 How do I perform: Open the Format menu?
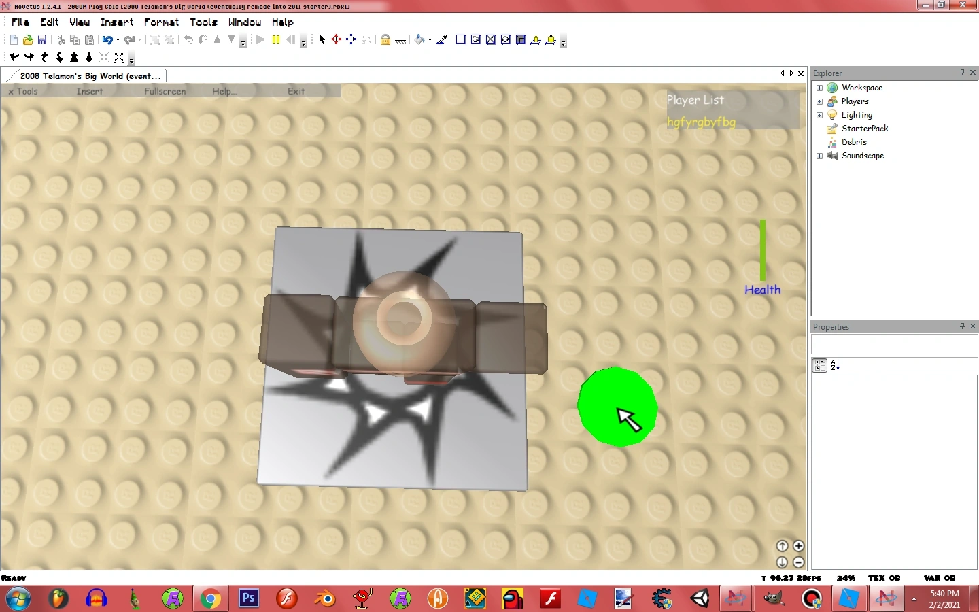click(161, 22)
